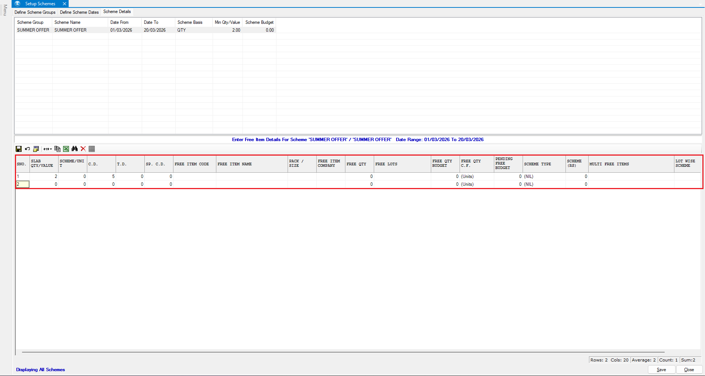This screenshot has height=376, width=705.
Task: Click the binoculars find icon
Action: coord(75,149)
